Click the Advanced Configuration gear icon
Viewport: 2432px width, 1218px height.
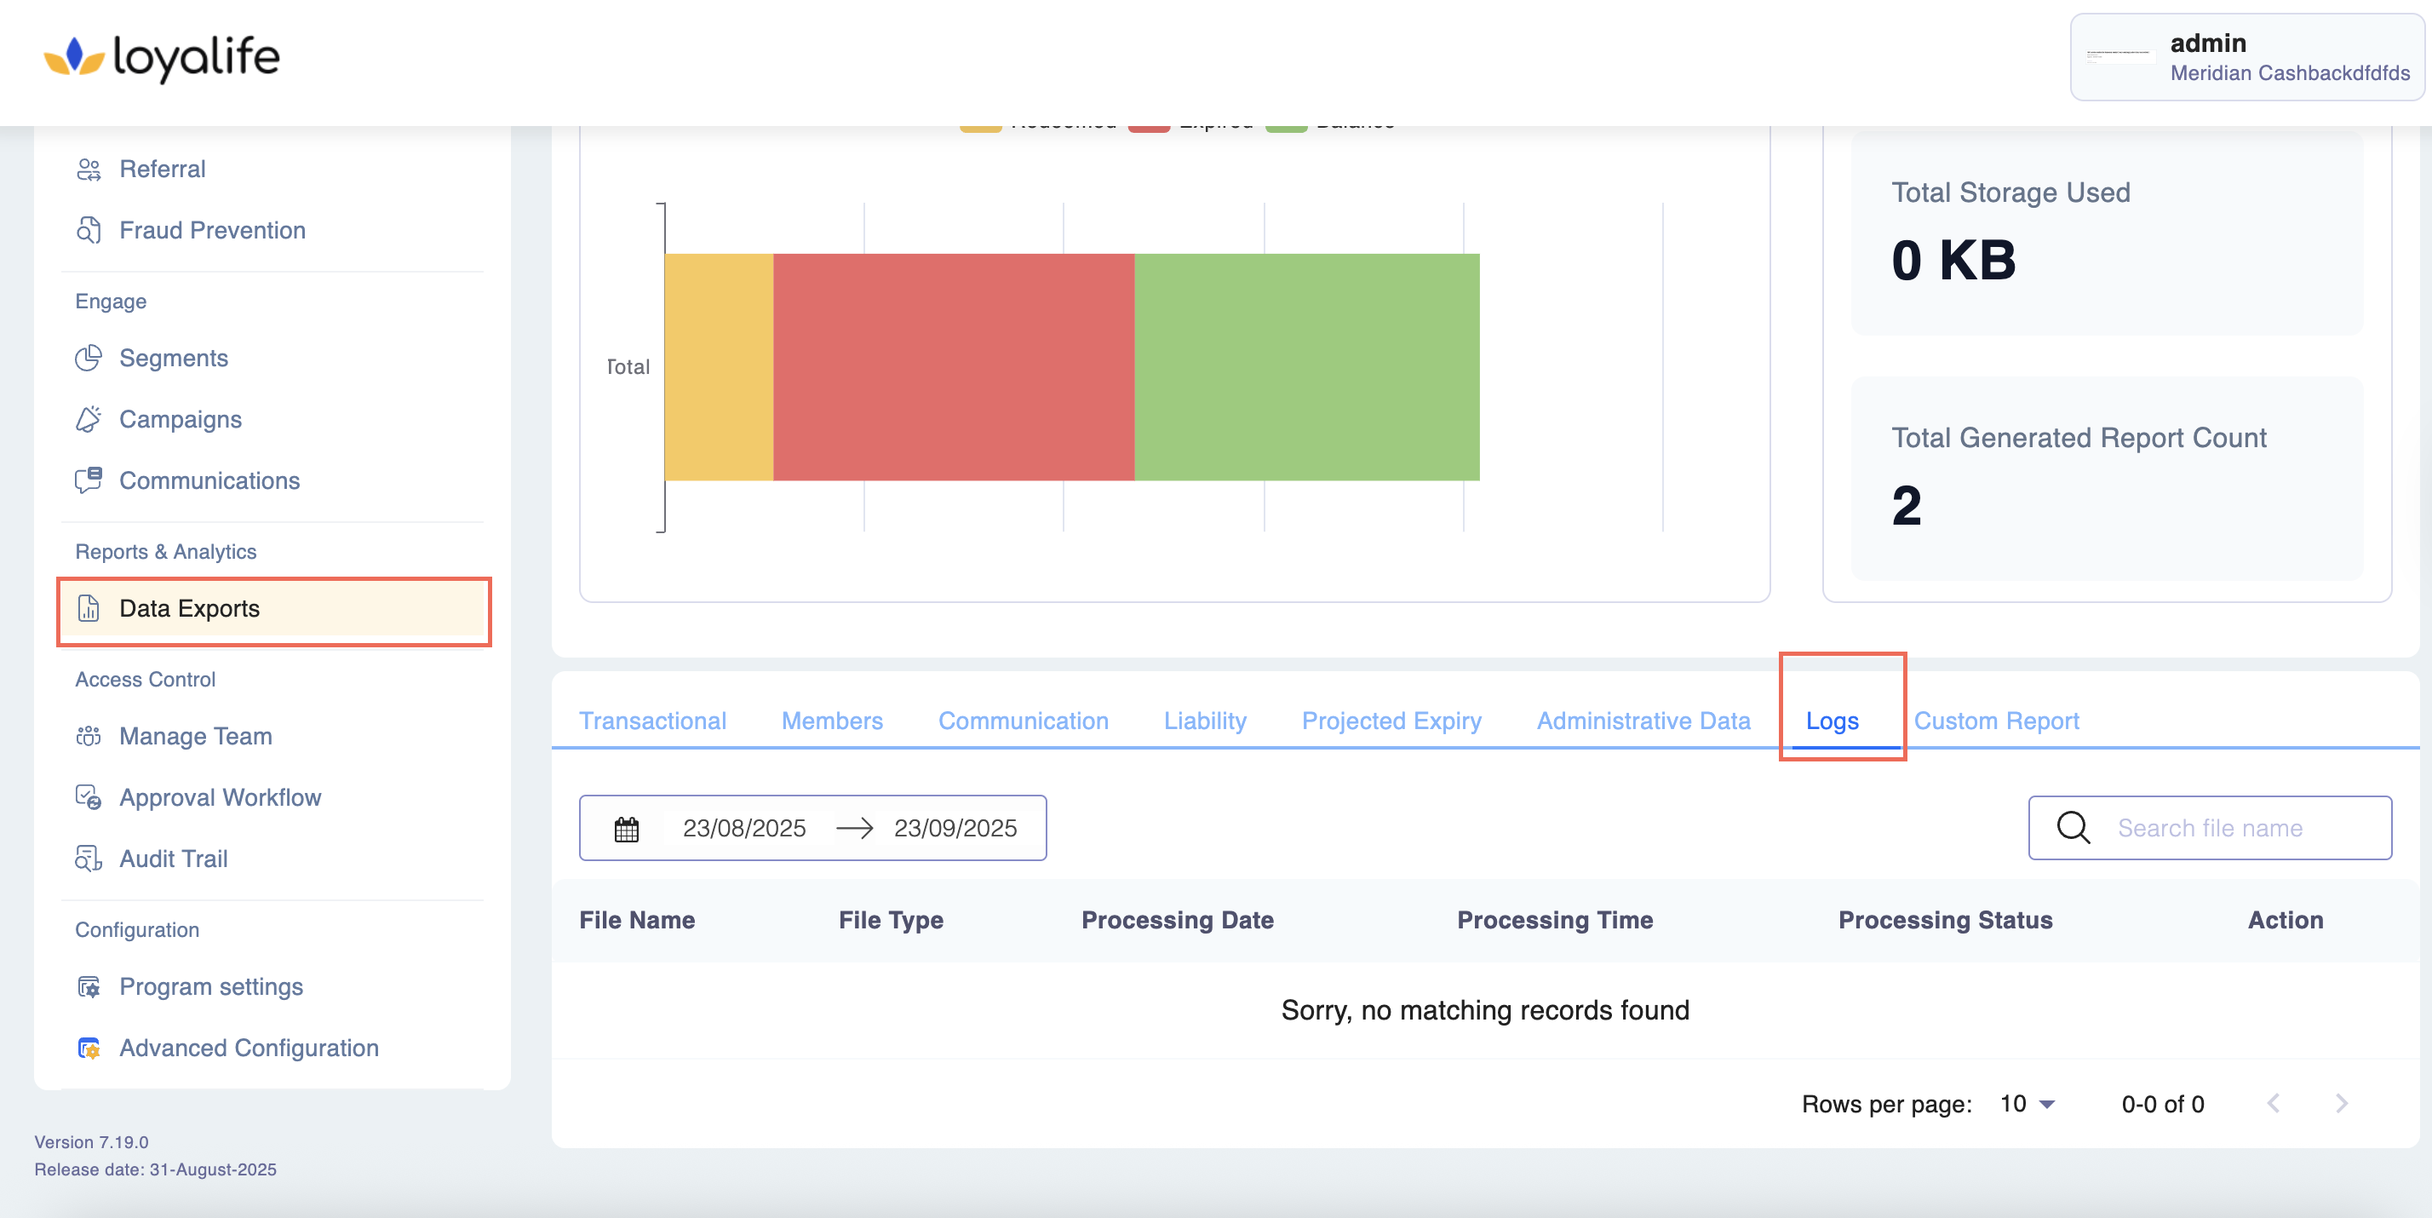(x=89, y=1048)
